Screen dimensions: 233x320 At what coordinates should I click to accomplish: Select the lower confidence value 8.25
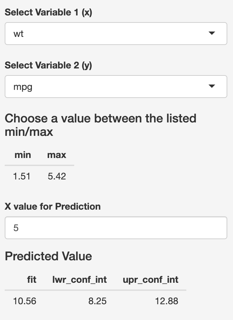[x=97, y=301]
